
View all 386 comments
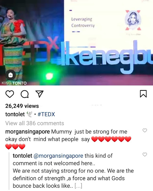click(35, 123)
